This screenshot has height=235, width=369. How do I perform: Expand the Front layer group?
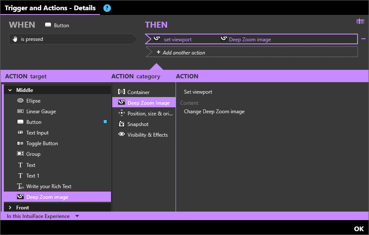click(x=10, y=207)
